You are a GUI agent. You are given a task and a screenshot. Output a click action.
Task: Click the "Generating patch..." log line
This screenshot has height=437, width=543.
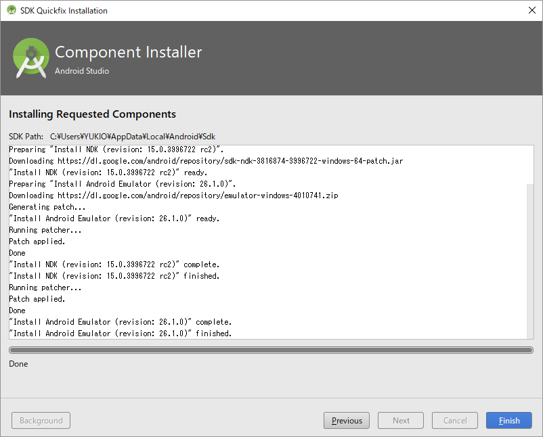pyautogui.click(x=47, y=206)
